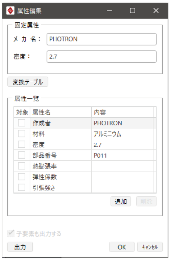Click the red app icon in title bar
This screenshot has height=260, width=170.
(10, 11)
